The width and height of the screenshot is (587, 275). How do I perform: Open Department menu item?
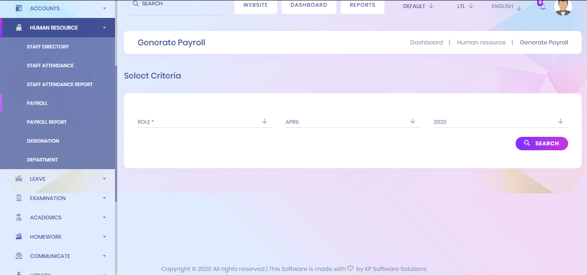[x=42, y=160]
